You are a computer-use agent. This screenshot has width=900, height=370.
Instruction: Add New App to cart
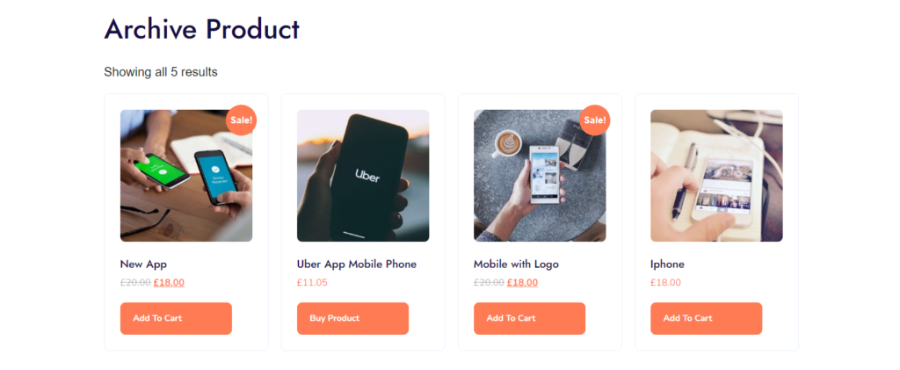pyautogui.click(x=176, y=318)
